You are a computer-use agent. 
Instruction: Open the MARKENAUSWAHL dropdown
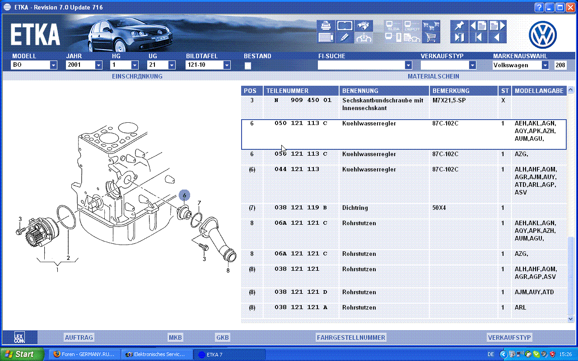pyautogui.click(x=545, y=65)
